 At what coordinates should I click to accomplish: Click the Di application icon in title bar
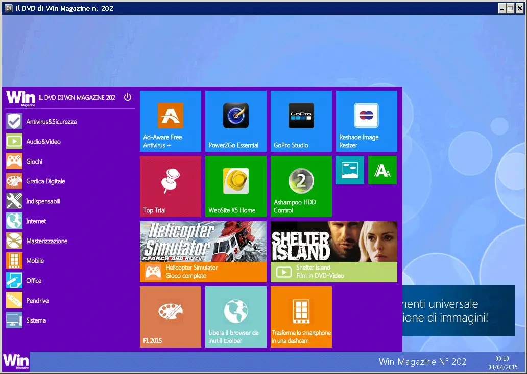[9, 8]
